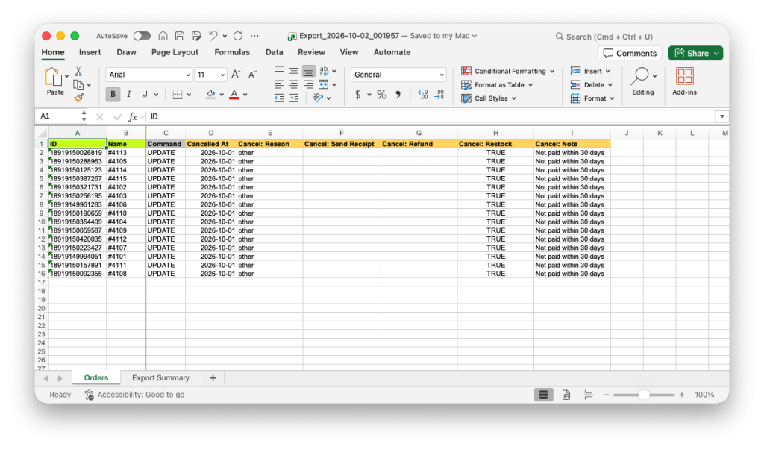The height and width of the screenshot is (449, 764).
Task: Click the Merge & Center icon
Action: pos(324,84)
